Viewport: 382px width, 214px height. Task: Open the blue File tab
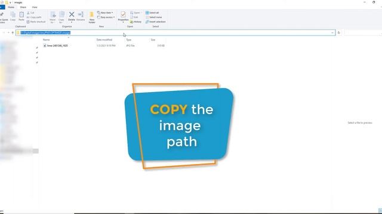[x=2, y=7]
